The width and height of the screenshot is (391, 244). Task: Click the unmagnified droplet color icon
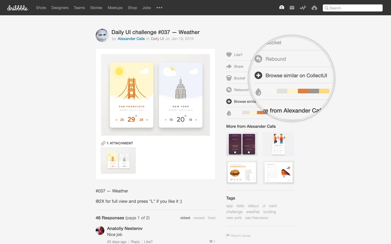(x=229, y=113)
